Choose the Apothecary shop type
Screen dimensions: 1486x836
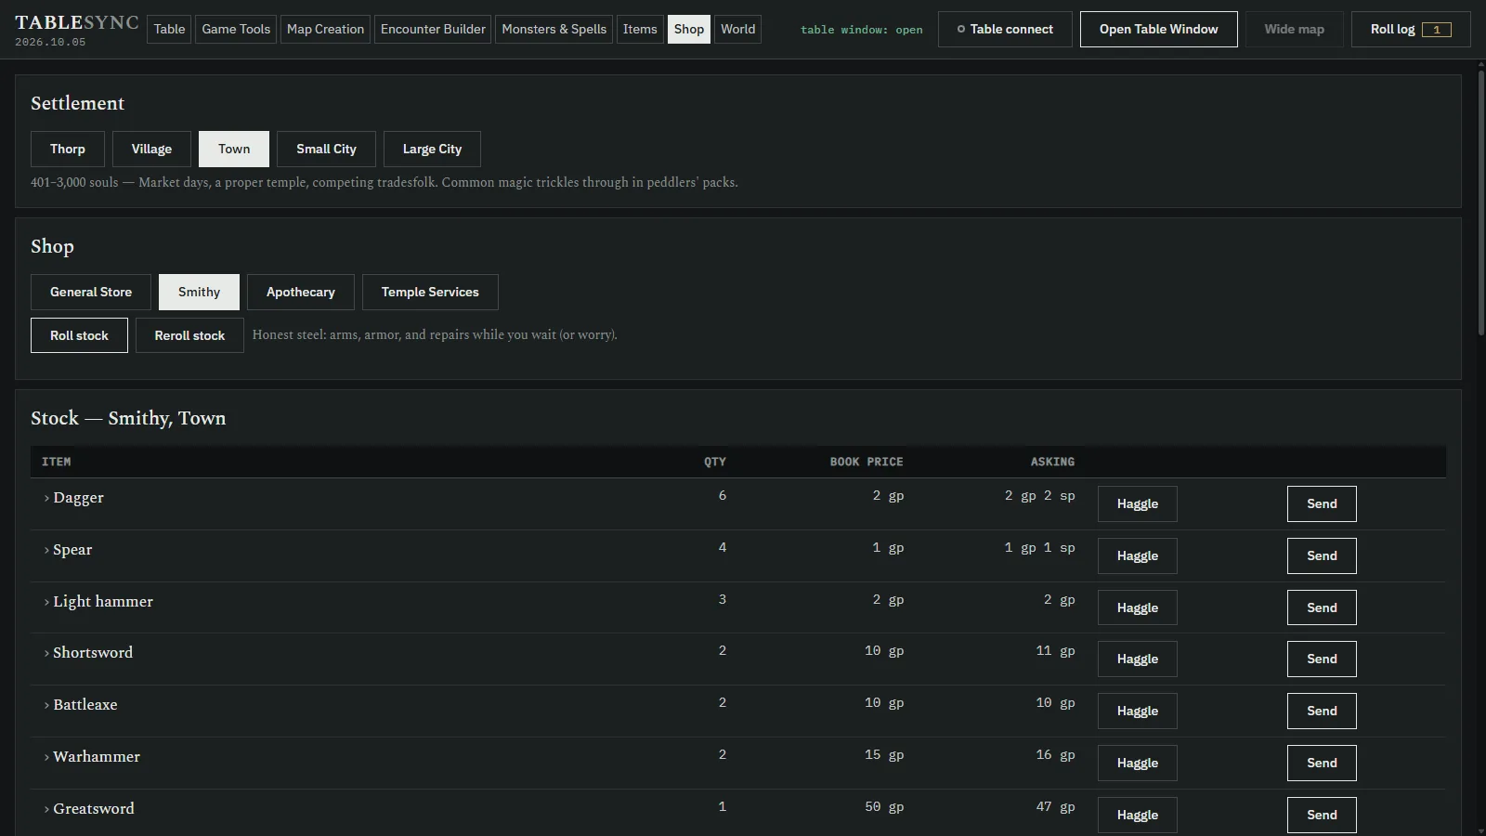(300, 292)
